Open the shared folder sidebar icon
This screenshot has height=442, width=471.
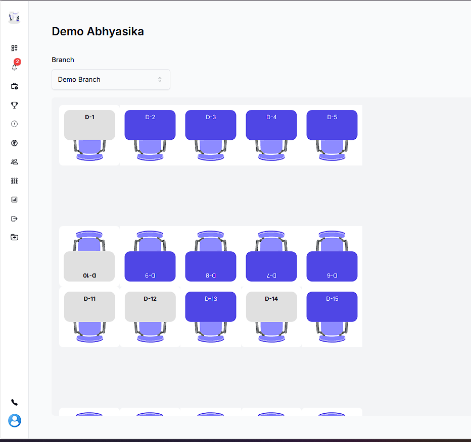click(x=15, y=237)
